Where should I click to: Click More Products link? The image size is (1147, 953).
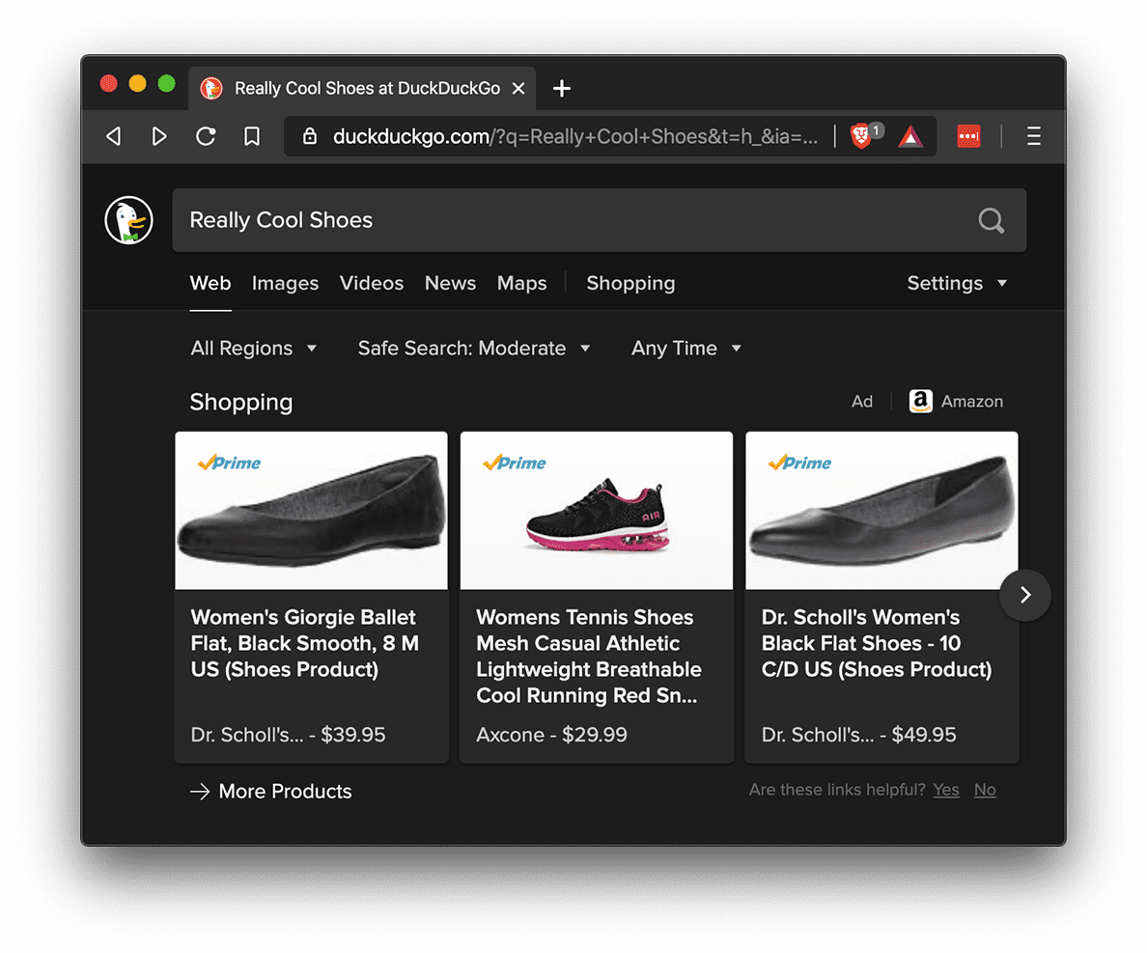point(285,792)
